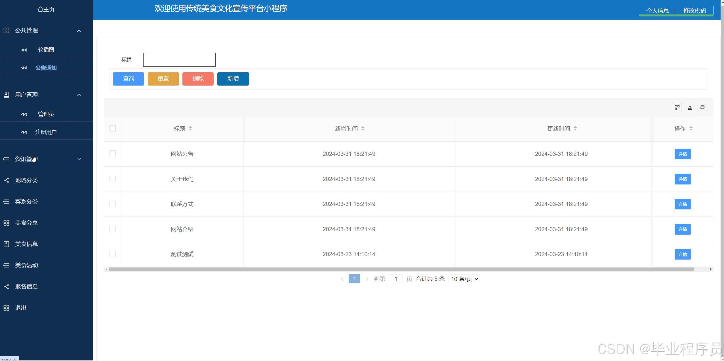Screen dimensions: 724x361
Task: Click the print icon in table toolbar
Action: (702, 108)
